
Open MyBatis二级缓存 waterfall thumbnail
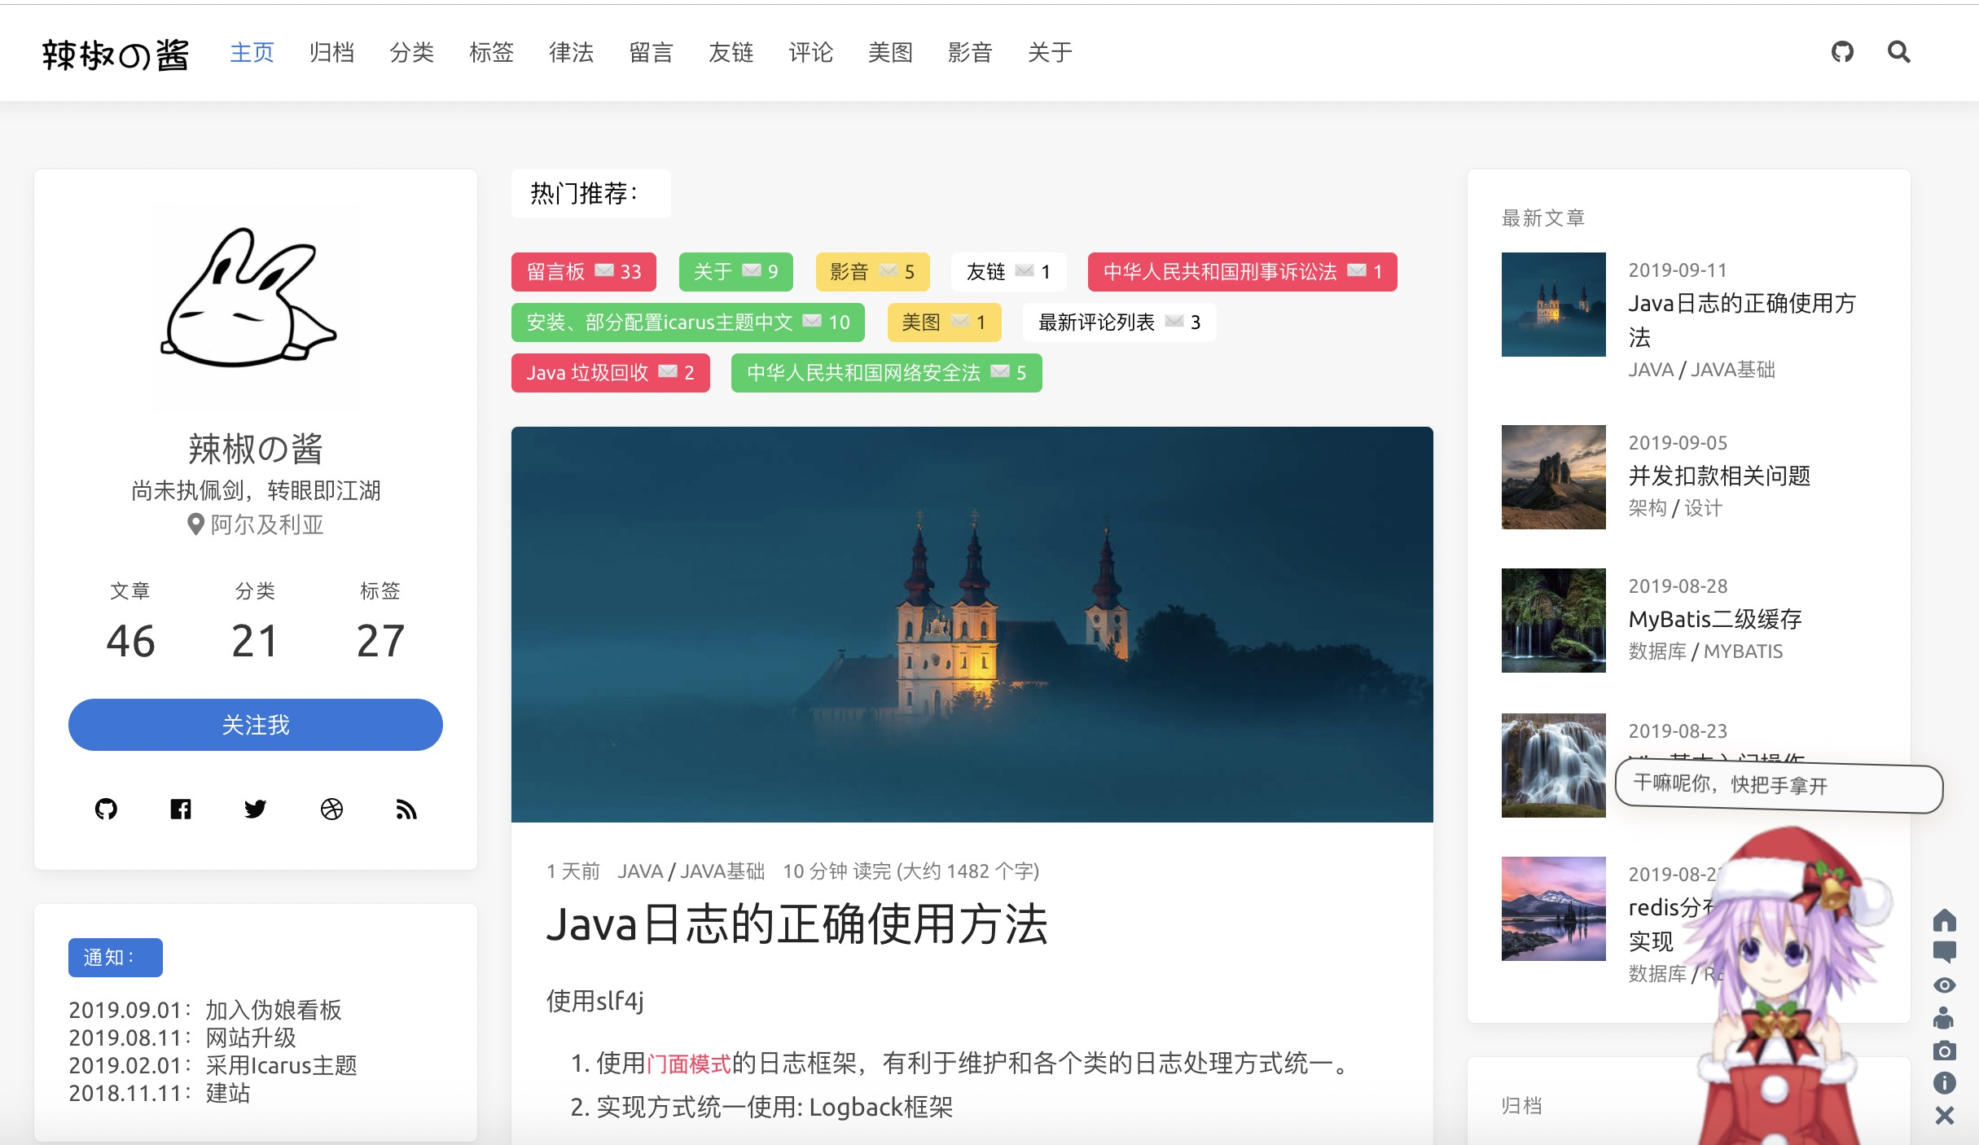(1553, 621)
